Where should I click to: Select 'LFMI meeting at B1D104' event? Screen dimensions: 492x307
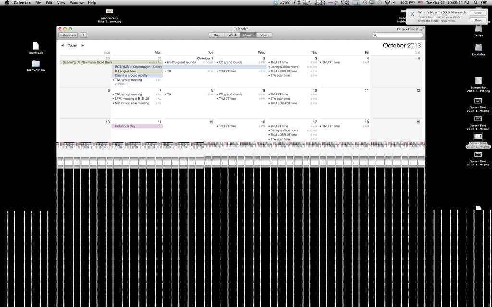[137, 99]
